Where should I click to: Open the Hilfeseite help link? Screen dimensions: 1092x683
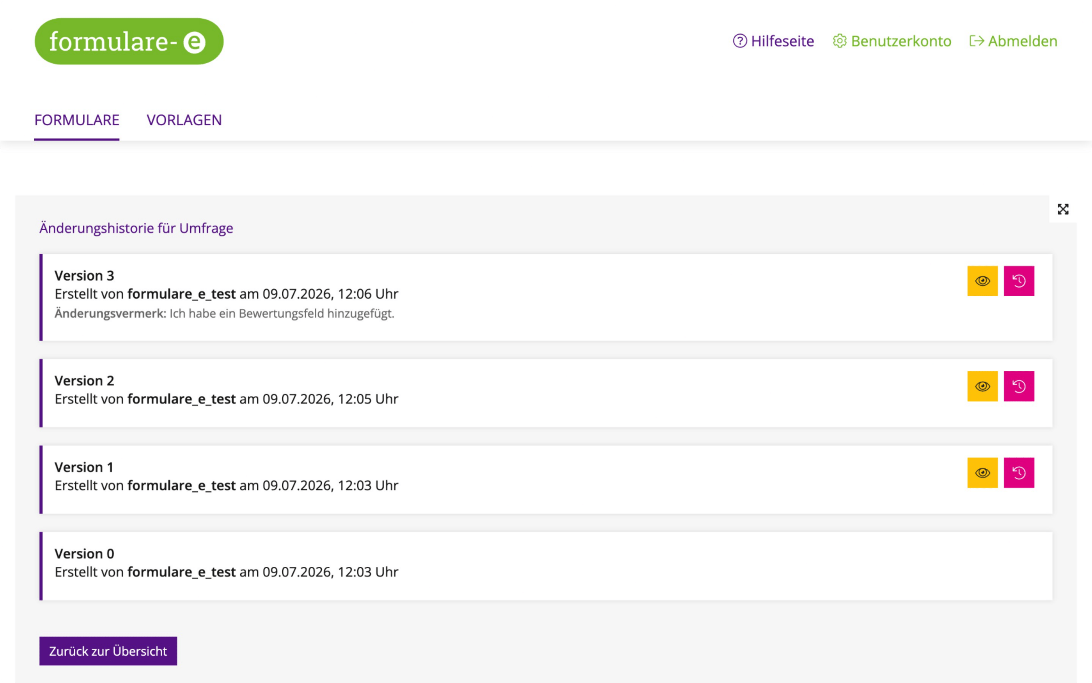click(773, 41)
